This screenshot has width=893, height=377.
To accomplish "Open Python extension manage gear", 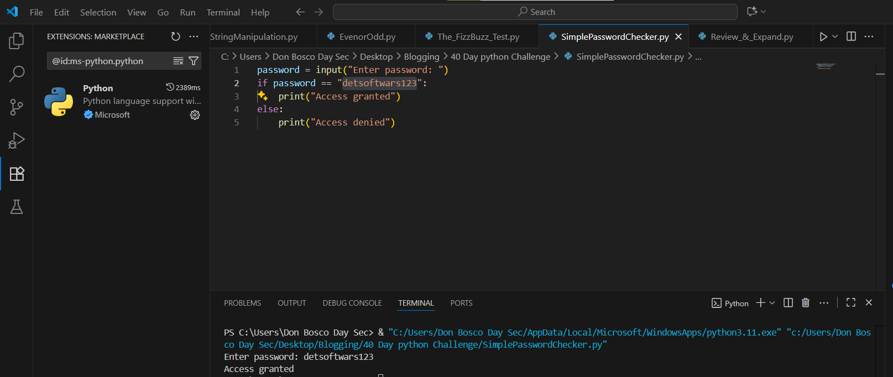I will coord(195,115).
